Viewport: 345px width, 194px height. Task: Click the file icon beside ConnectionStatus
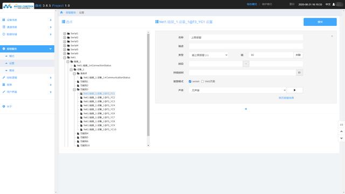(x=75, y=66)
